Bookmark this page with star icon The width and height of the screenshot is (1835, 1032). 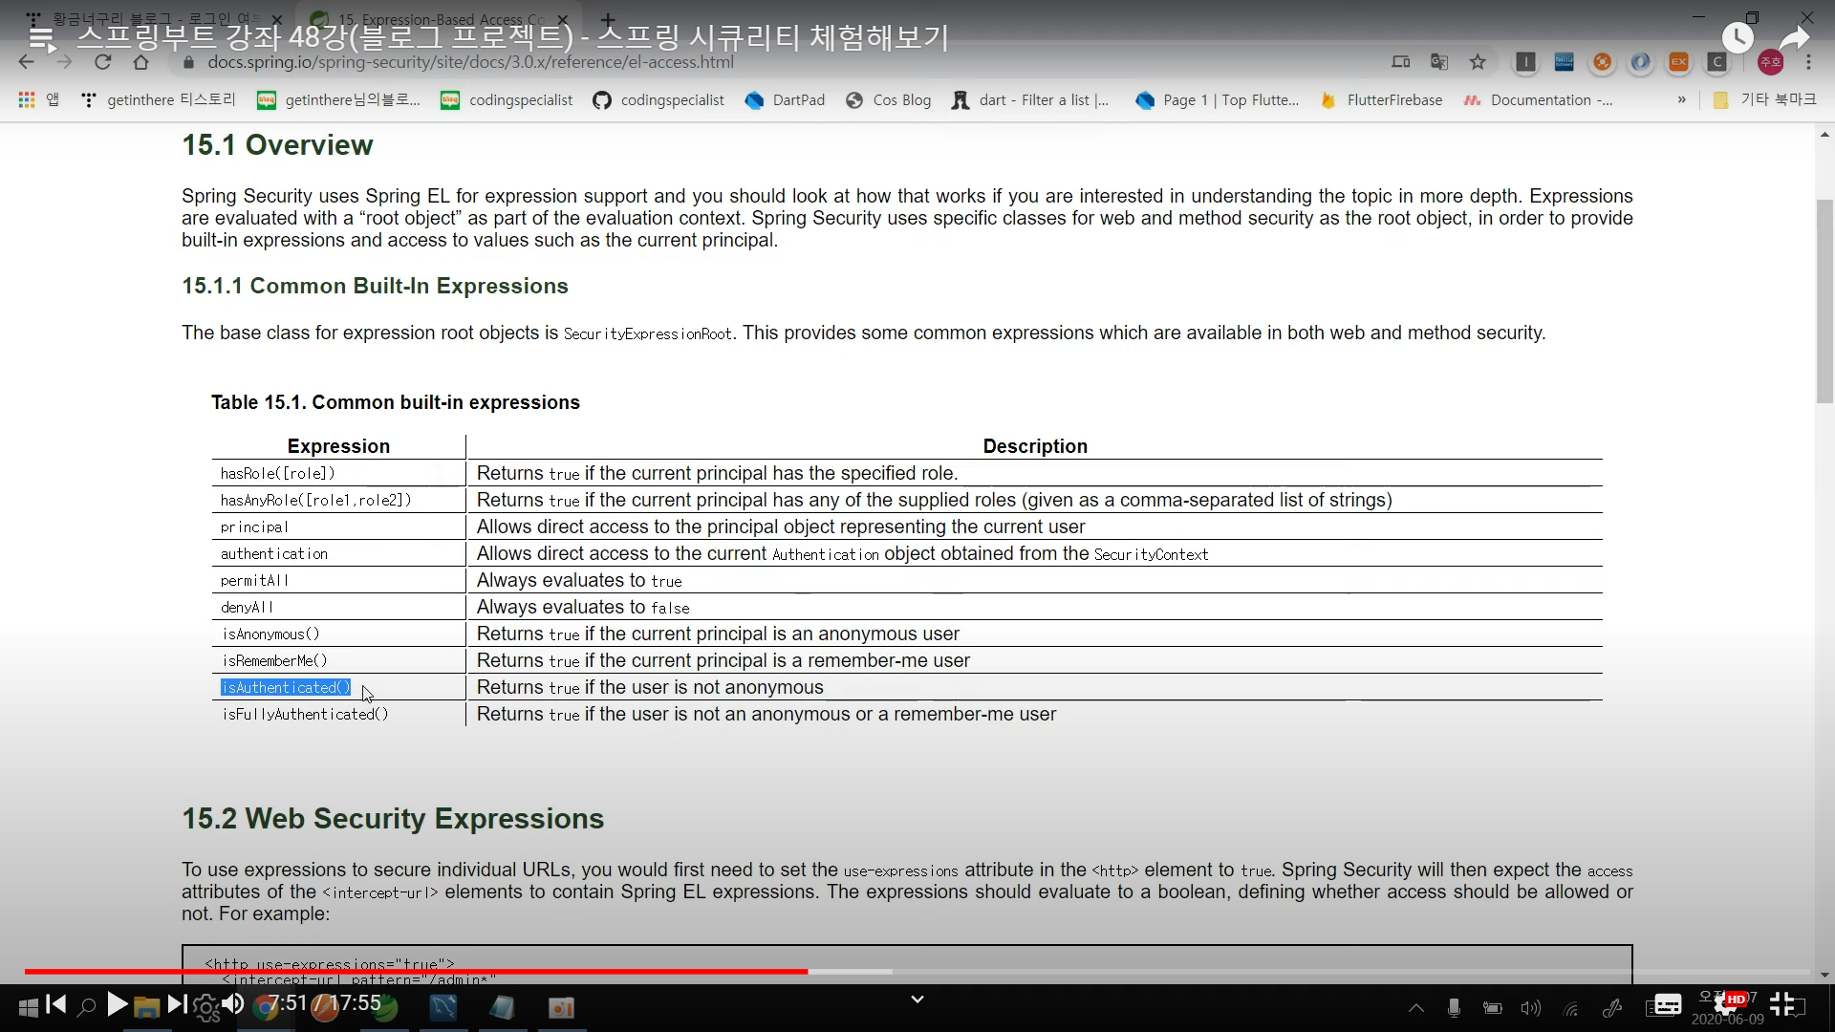(1478, 62)
